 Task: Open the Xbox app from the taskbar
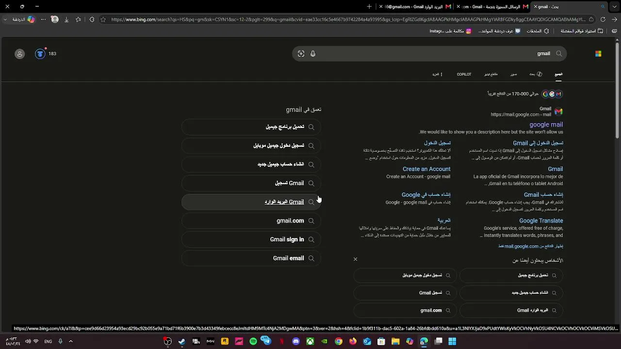[310, 341]
